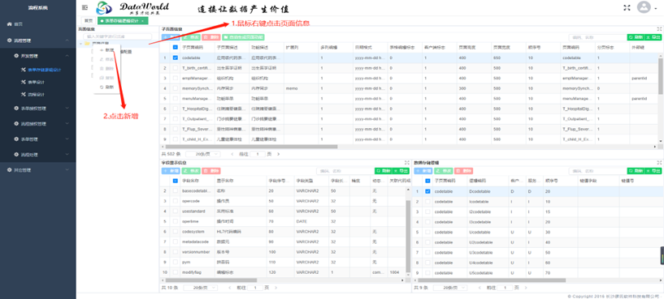664x299 pixels.
Task: Refresh the 数据存储逻辑 table
Action: (x=636, y=171)
